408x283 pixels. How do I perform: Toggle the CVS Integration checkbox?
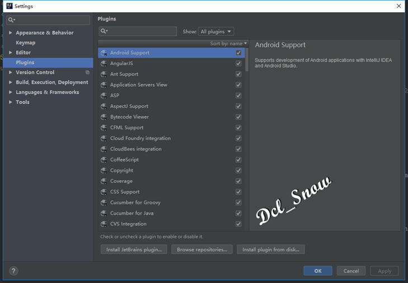238,224
